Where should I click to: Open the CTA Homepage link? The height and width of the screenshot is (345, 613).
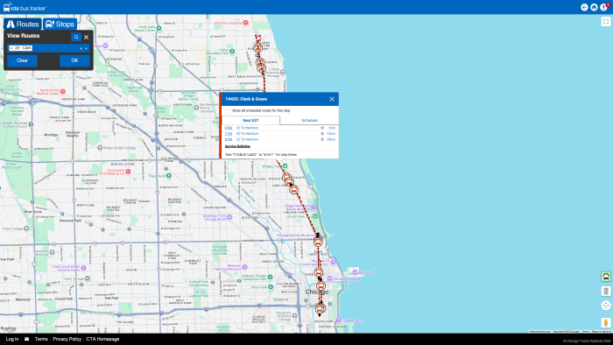pos(102,339)
